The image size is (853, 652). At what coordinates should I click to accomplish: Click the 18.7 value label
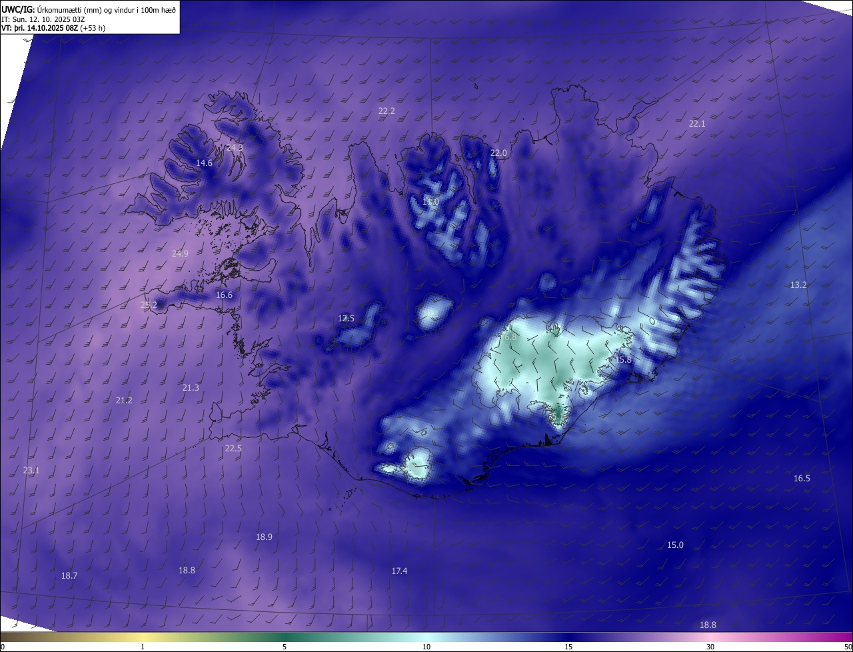(x=69, y=575)
